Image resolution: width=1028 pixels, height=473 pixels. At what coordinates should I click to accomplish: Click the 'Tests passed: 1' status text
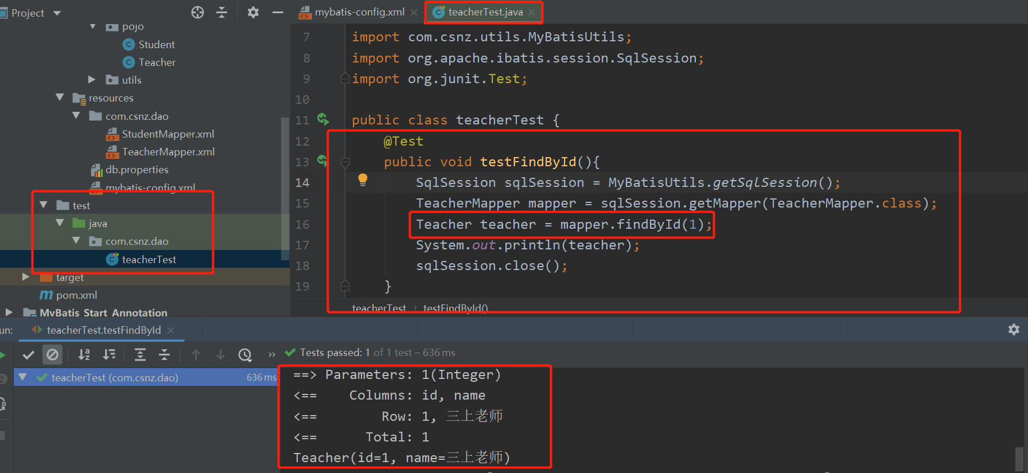coord(334,353)
